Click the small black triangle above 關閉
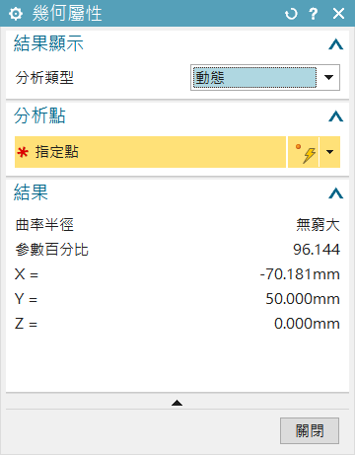 [x=177, y=403]
